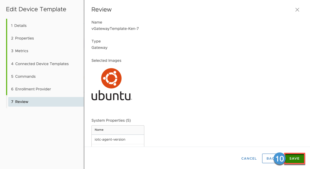310x169 pixels.
Task: Click the Selected Images label
Action: tap(106, 61)
